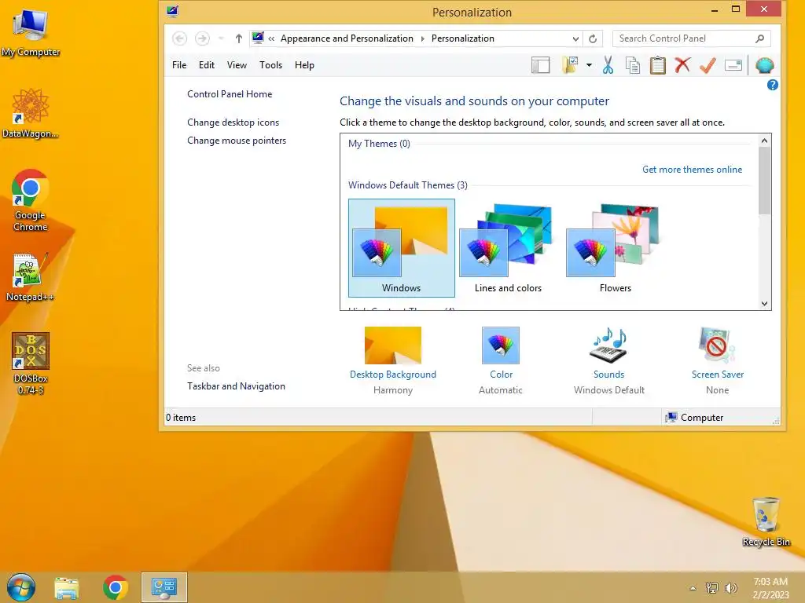Click the Search Control Panel field
Image resolution: width=805 pixels, height=603 pixels.
pyautogui.click(x=691, y=38)
